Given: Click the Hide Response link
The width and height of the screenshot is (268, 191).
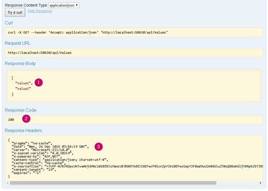Looking at the screenshot, I should [x=40, y=11].
